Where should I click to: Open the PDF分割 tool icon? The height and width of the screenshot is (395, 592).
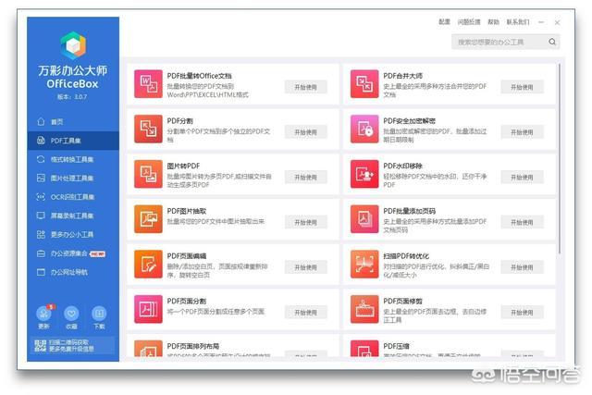click(x=148, y=129)
